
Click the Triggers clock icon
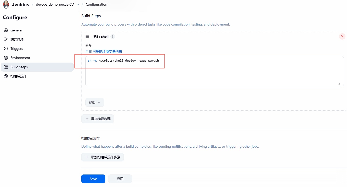coord(6,49)
